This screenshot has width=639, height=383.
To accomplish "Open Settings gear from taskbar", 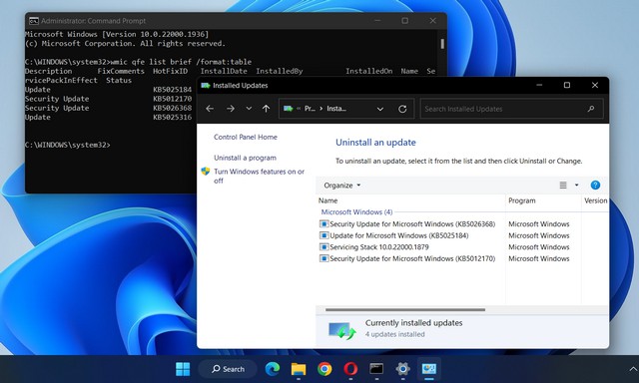I will tap(402, 369).
